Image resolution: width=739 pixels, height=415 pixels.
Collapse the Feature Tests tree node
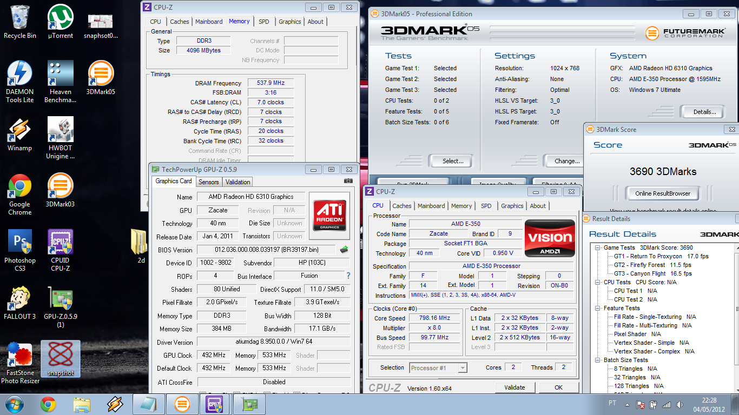click(598, 308)
